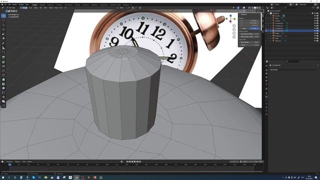Enable solid viewport shading
The height and width of the screenshot is (180, 320).
[255, 8]
